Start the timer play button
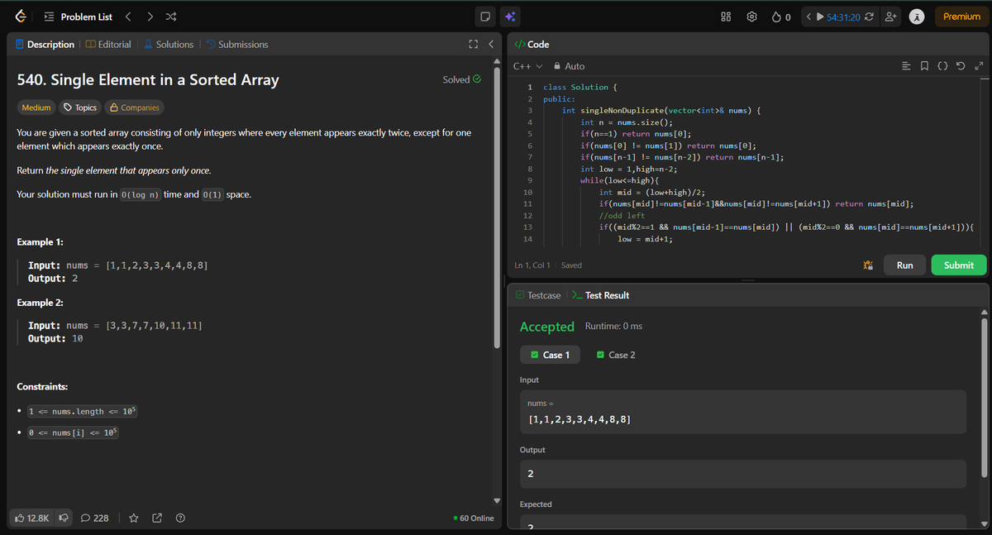Viewport: 992px width, 535px height. pyautogui.click(x=820, y=17)
